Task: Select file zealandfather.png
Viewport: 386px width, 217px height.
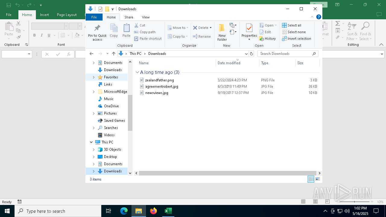Action: 160,80
